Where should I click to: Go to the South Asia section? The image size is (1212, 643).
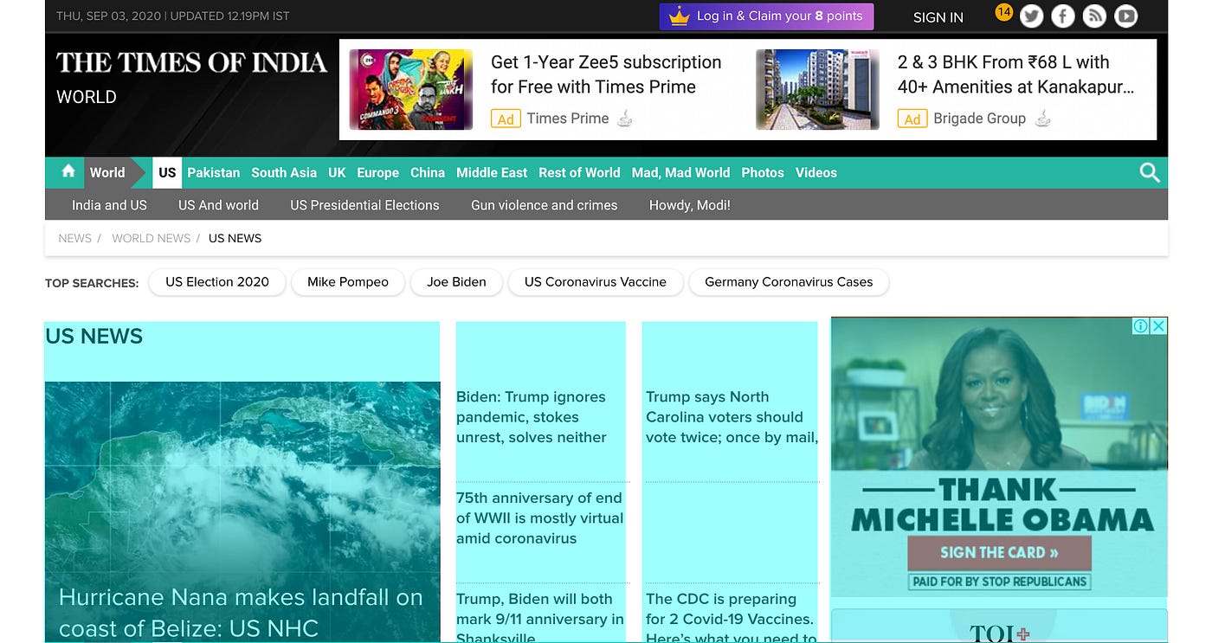point(284,172)
